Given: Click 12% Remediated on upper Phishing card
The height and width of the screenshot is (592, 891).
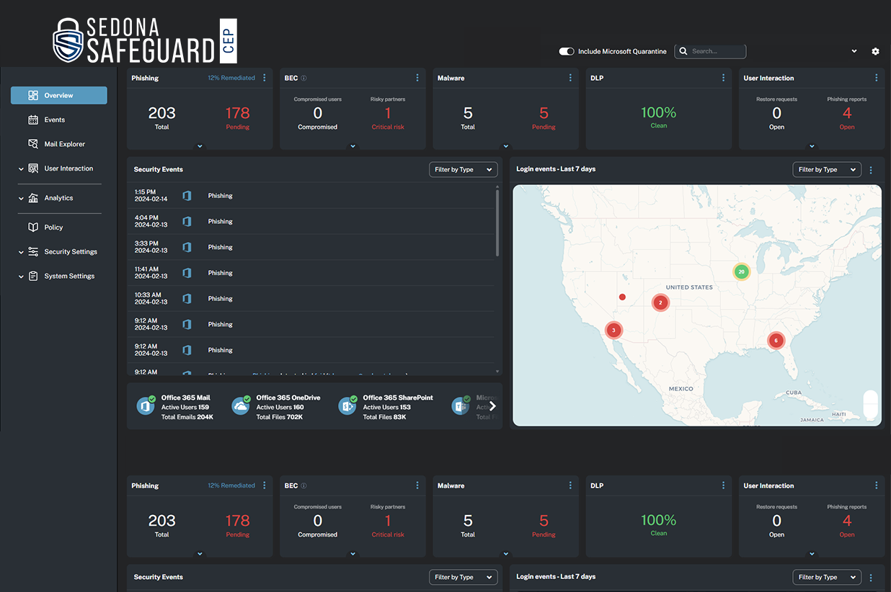Looking at the screenshot, I should click(231, 78).
